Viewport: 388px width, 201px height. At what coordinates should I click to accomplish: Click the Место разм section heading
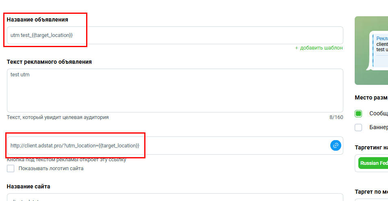[371, 97]
